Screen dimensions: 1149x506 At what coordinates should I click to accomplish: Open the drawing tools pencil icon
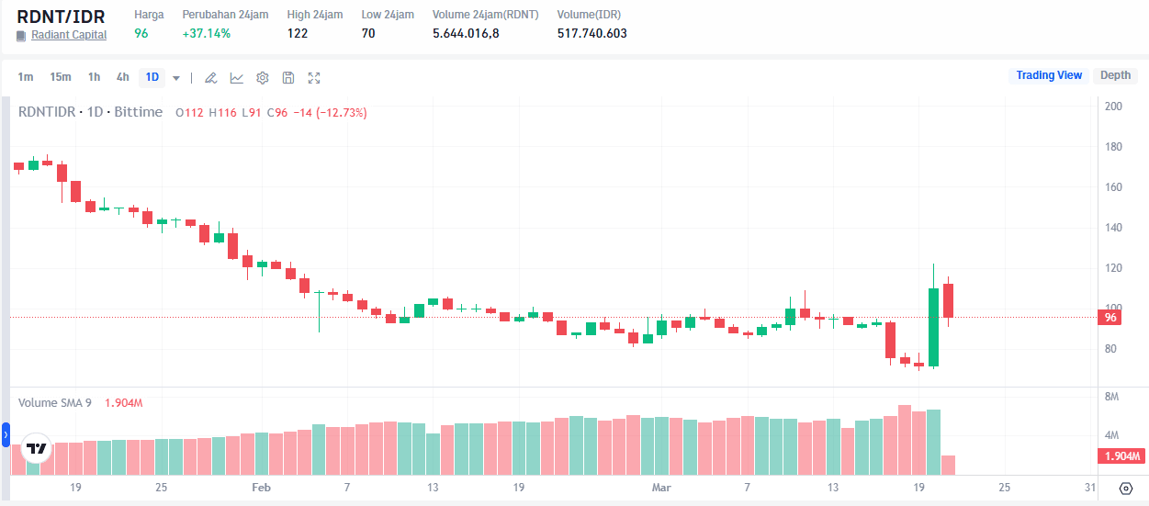point(210,78)
